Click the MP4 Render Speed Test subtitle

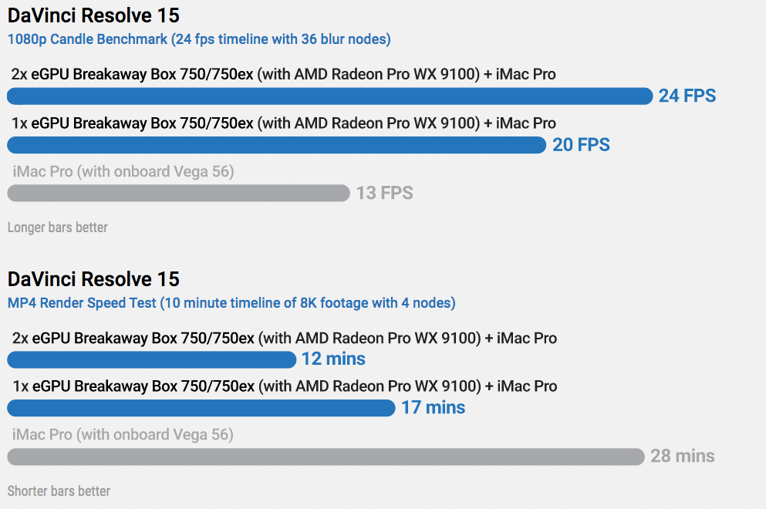231,303
